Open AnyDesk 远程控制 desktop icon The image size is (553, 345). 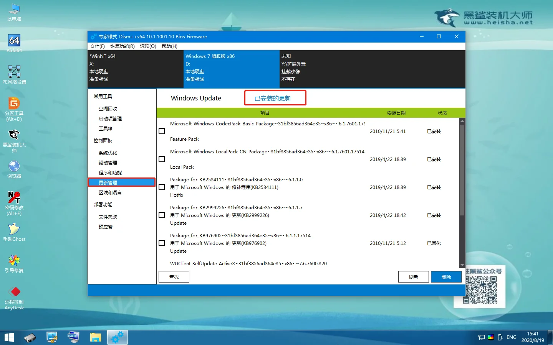[x=14, y=292]
